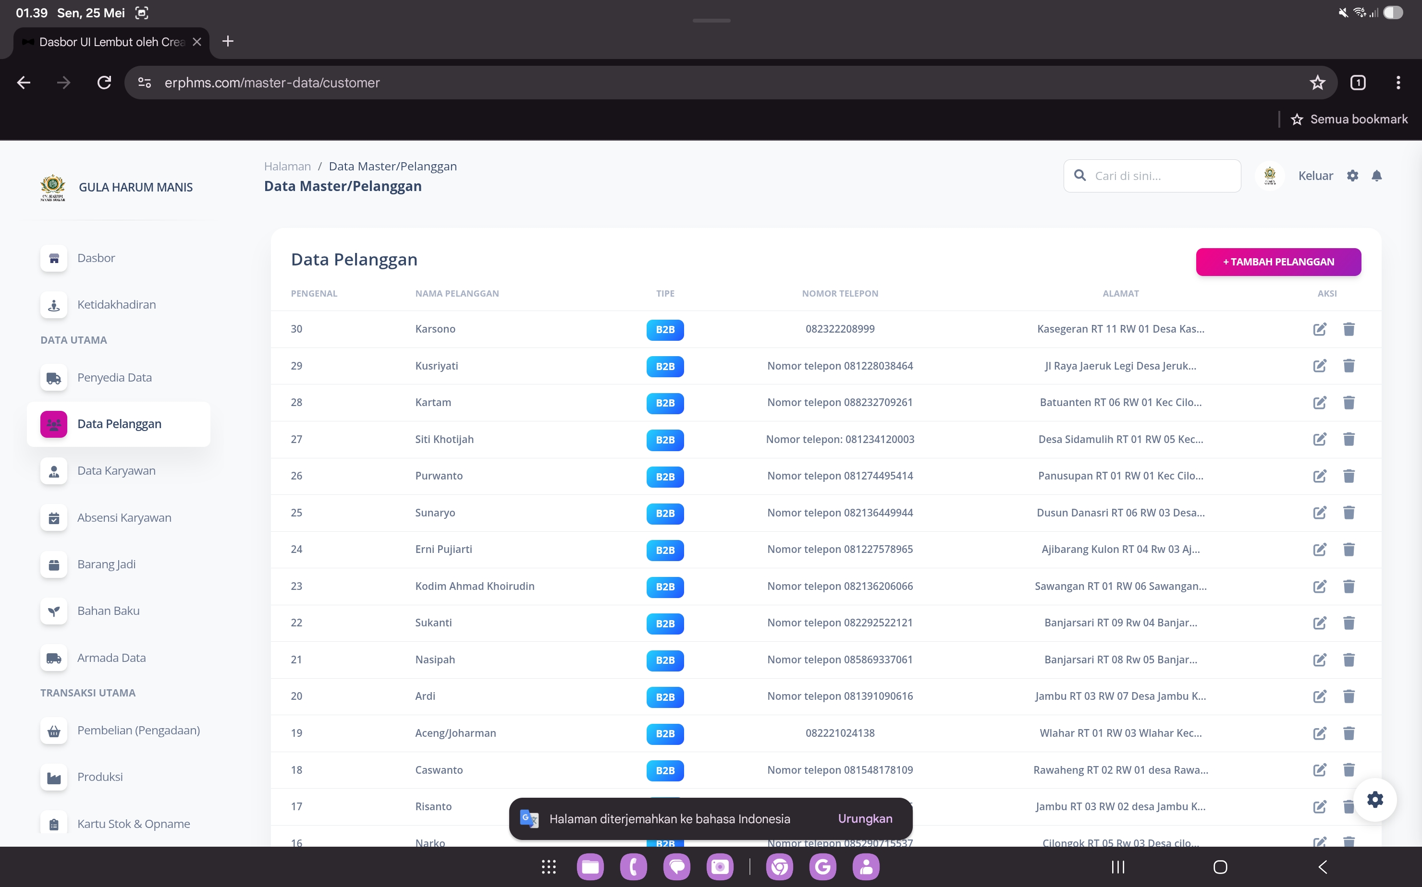Open the Chrome app in the taskbar
This screenshot has height=887, width=1422.
click(x=779, y=866)
